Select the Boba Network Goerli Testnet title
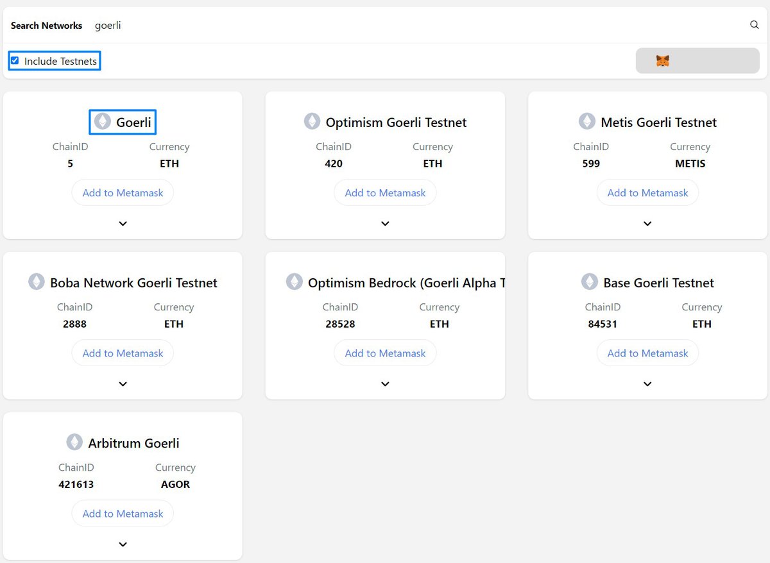Image resolution: width=770 pixels, height=563 pixels. [133, 283]
